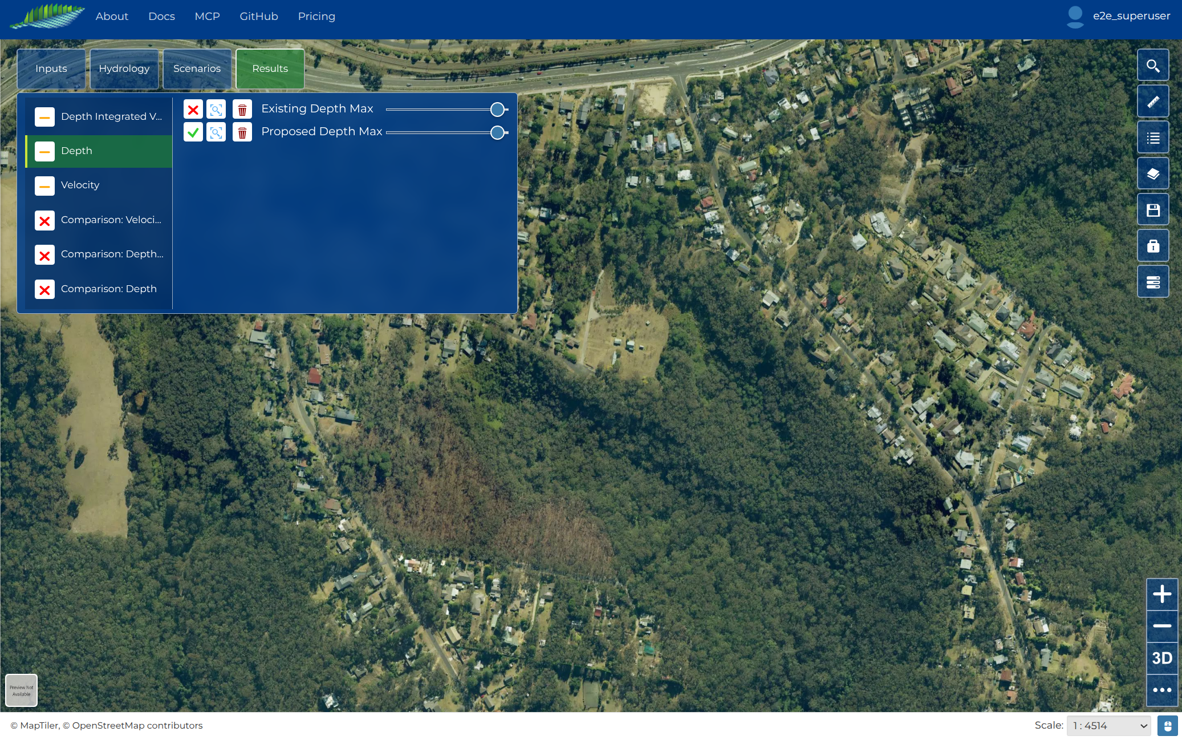Click the basemap preview thumbnail
Image resolution: width=1182 pixels, height=740 pixels.
(x=22, y=690)
